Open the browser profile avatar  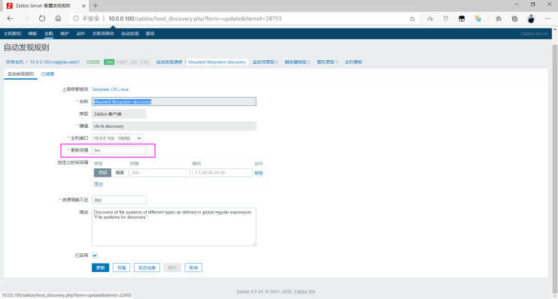tap(531, 19)
